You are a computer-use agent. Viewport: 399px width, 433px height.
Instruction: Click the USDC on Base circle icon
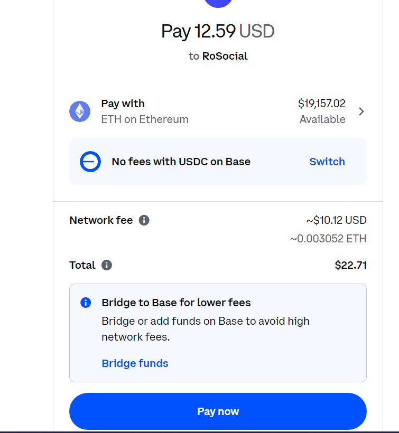tap(90, 162)
